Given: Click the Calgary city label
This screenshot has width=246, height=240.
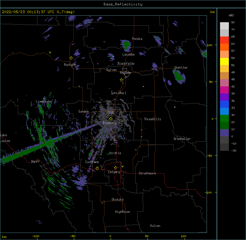Looking at the screenshot, I should coord(114,172).
